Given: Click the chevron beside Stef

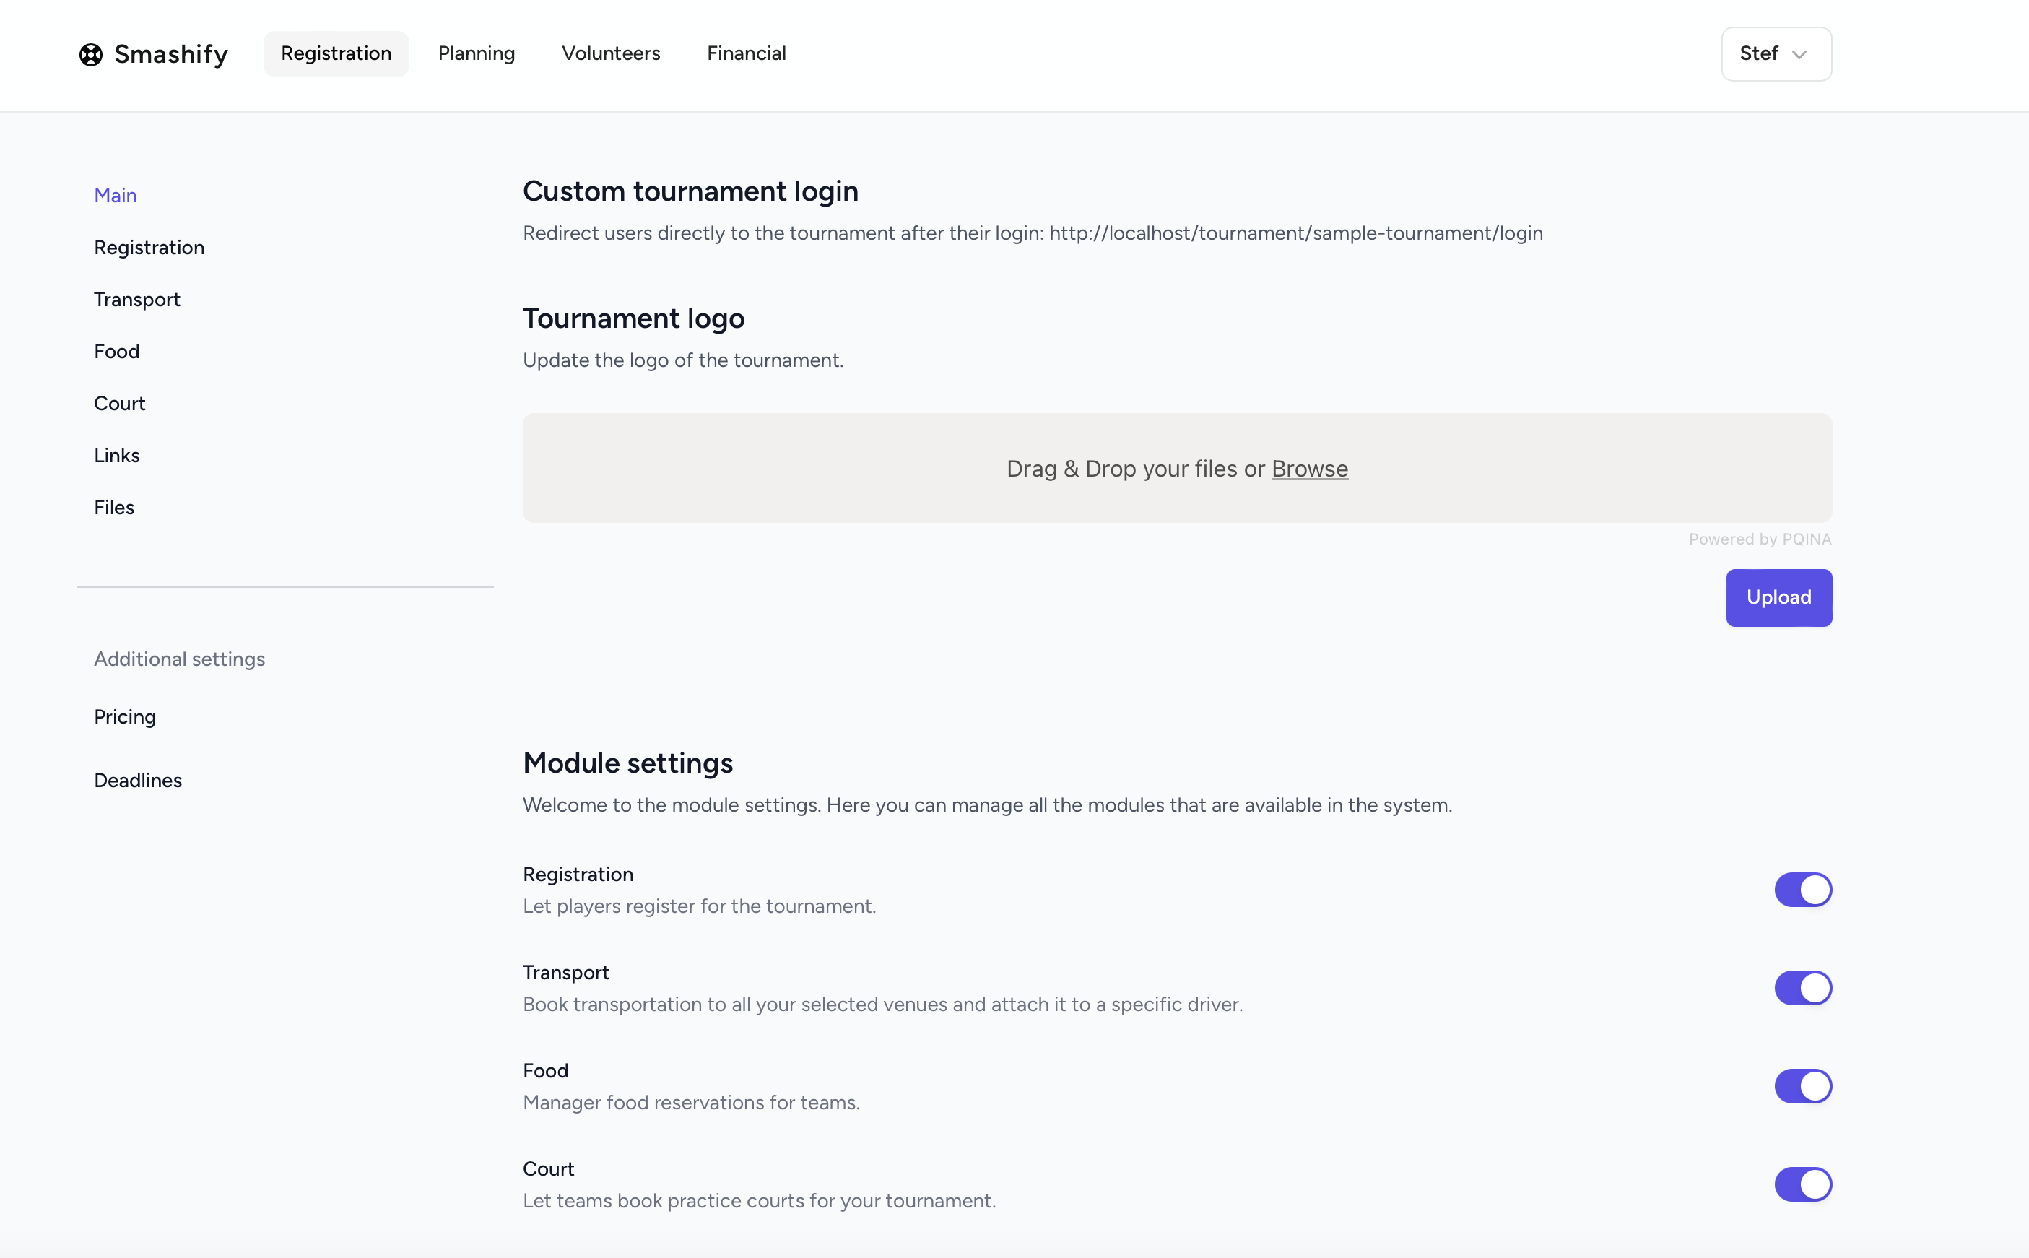Looking at the screenshot, I should click(1799, 55).
